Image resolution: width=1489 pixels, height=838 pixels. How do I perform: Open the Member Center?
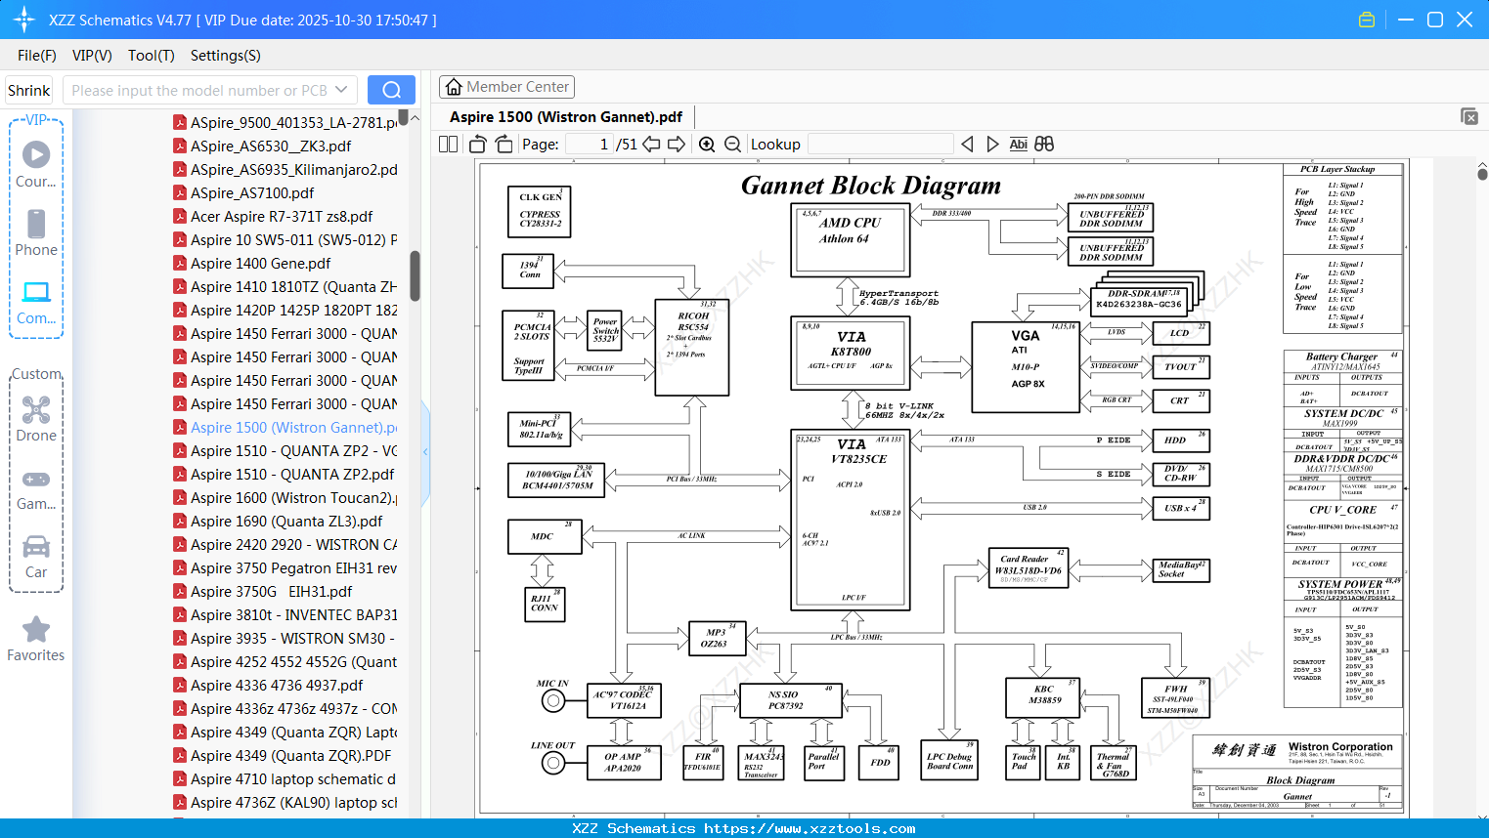(x=506, y=87)
